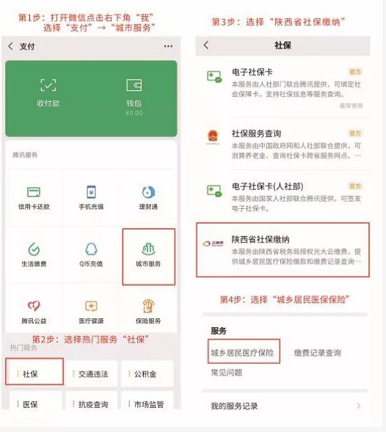The height and width of the screenshot is (432, 386).
Task: Go back from the 社保 page
Action: 206,45
